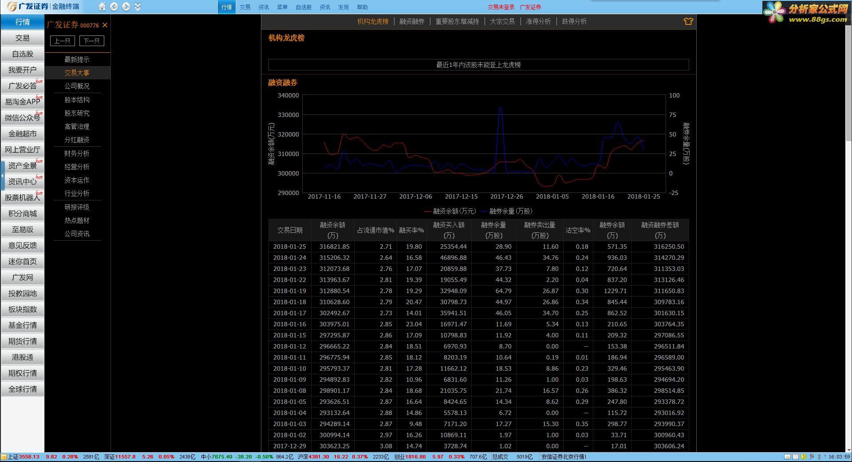
Task: Select 最新提示 in F10 list
Action: [77, 59]
